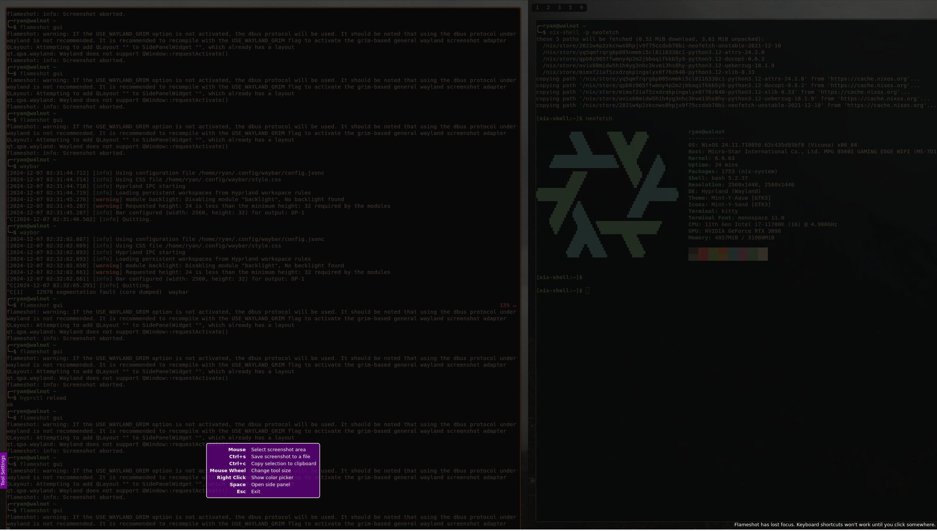The image size is (937, 531).
Task: Click the 'Packages: 1753 (nix-system)' line
Action: [733, 172]
